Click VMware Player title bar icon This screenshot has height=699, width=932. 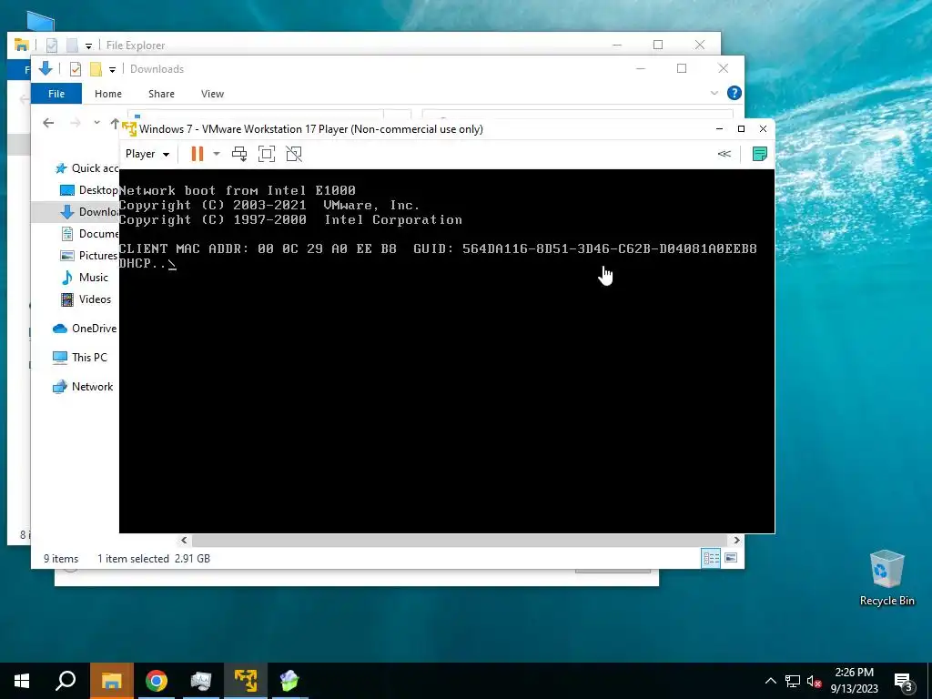[129, 128]
